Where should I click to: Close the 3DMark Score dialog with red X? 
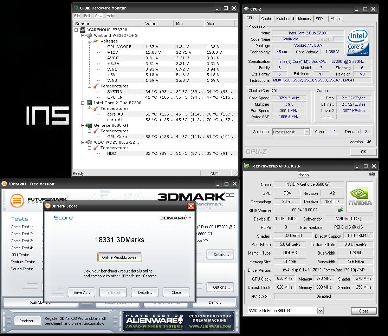[x=191, y=206]
